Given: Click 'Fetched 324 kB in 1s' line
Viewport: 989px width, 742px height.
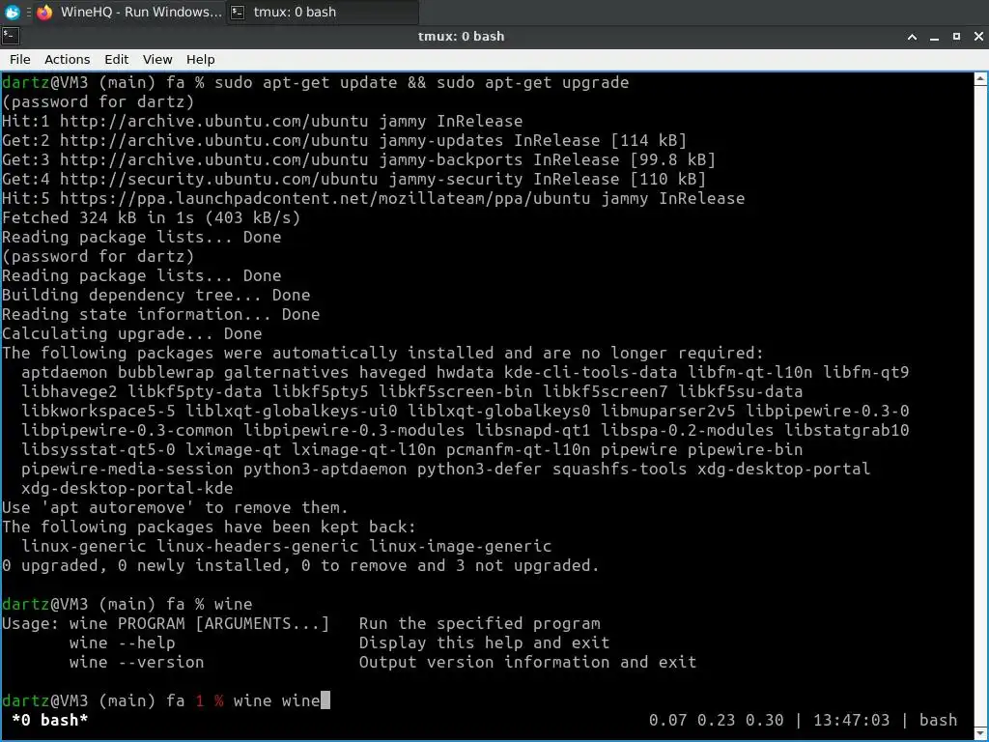Looking at the screenshot, I should click(152, 217).
